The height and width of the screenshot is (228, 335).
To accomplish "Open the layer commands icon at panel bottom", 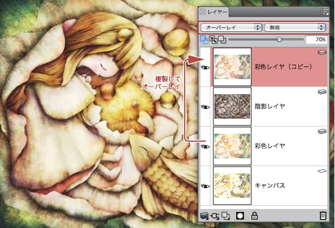I will click(x=204, y=216).
